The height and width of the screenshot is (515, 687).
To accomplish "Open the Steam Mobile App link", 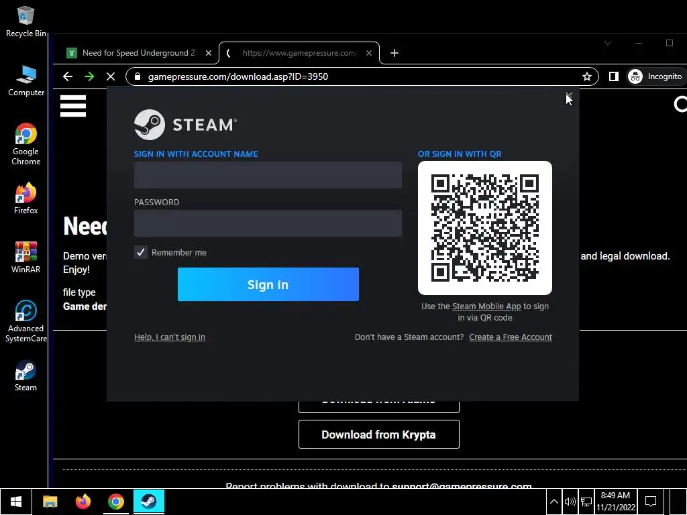I will click(x=486, y=306).
